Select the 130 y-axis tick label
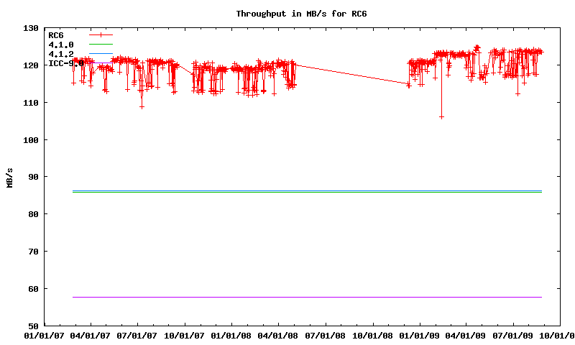 (31, 28)
